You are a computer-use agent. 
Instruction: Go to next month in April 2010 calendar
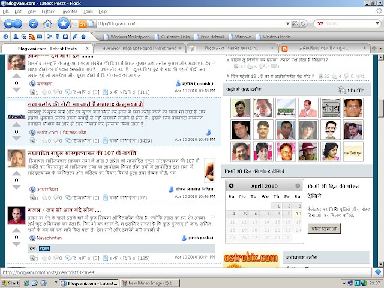click(x=298, y=185)
